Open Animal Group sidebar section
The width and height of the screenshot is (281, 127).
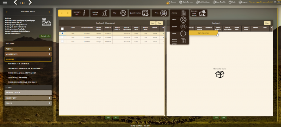coord(28,93)
